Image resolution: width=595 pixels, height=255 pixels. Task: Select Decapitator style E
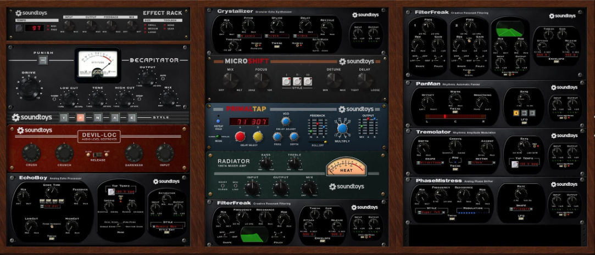tap(132, 117)
